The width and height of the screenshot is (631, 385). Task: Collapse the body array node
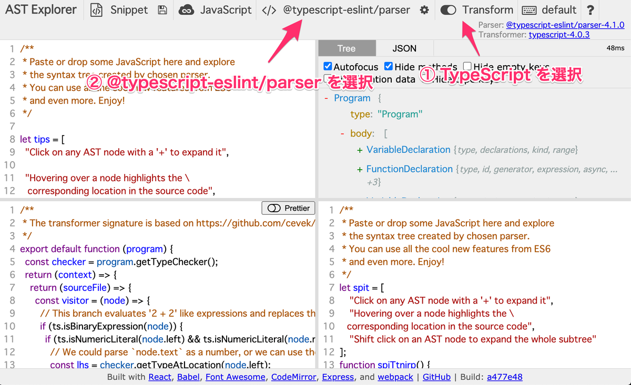[343, 133]
